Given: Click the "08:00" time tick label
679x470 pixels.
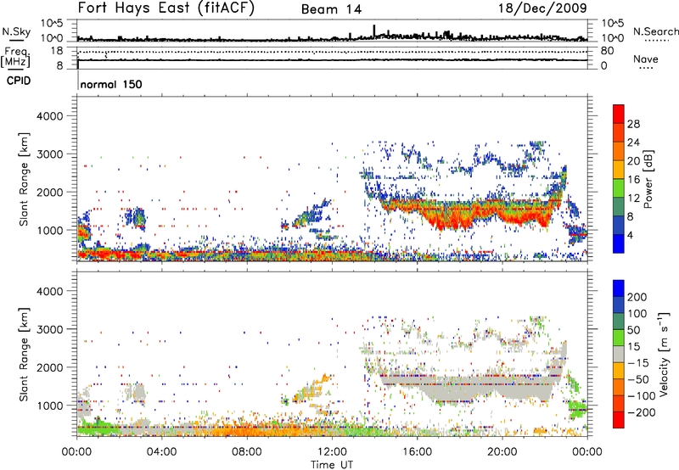Looking at the screenshot, I should coord(246,452).
